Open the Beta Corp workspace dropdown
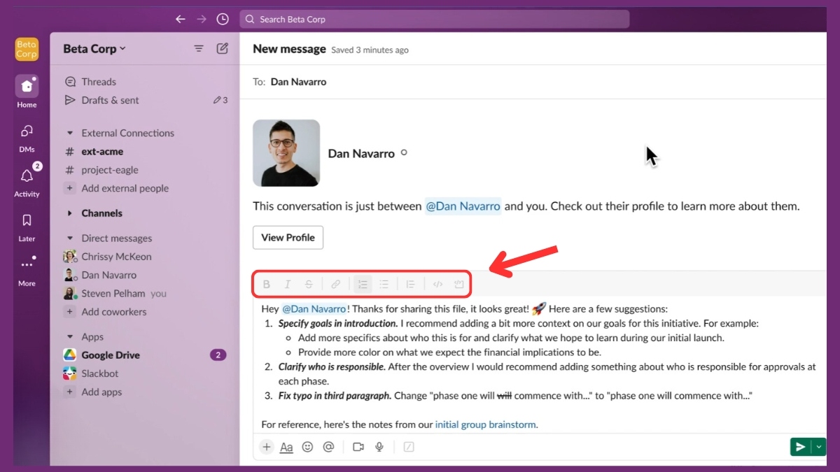Viewport: 840px width, 472px height. pyautogui.click(x=94, y=48)
